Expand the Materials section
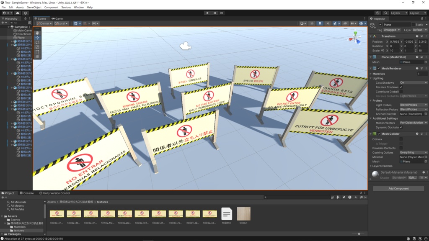The height and width of the screenshot is (241, 429). tap(371, 74)
